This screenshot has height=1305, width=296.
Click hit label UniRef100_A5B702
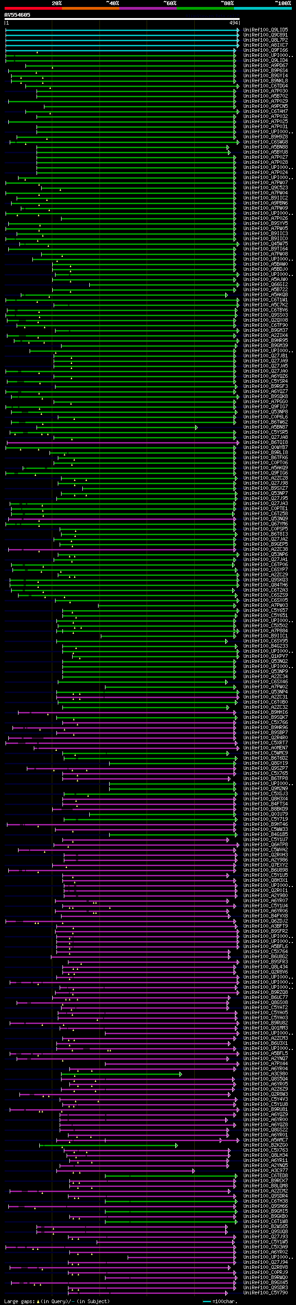click(x=265, y=96)
